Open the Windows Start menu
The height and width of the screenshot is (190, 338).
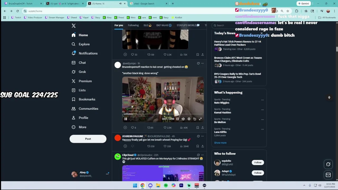click(x=135, y=186)
